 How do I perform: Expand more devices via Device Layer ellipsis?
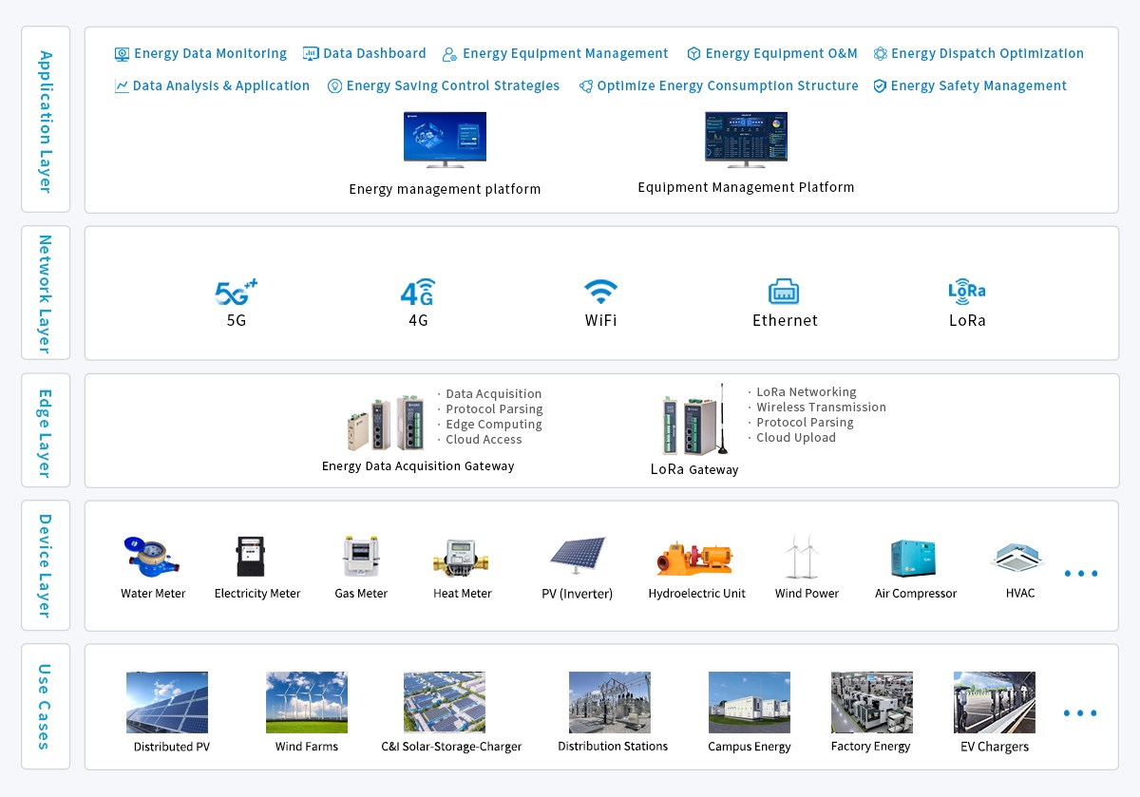click(x=1081, y=574)
